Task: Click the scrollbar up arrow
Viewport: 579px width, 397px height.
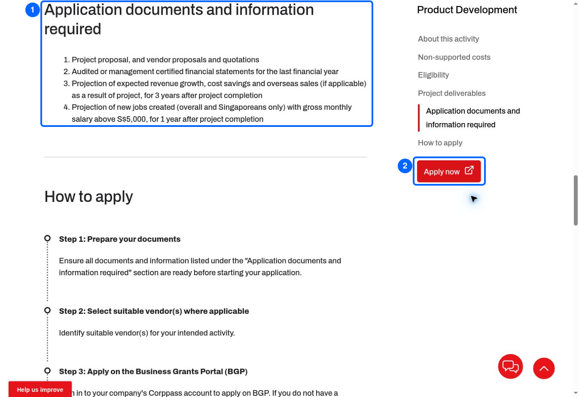Action: pos(576,4)
